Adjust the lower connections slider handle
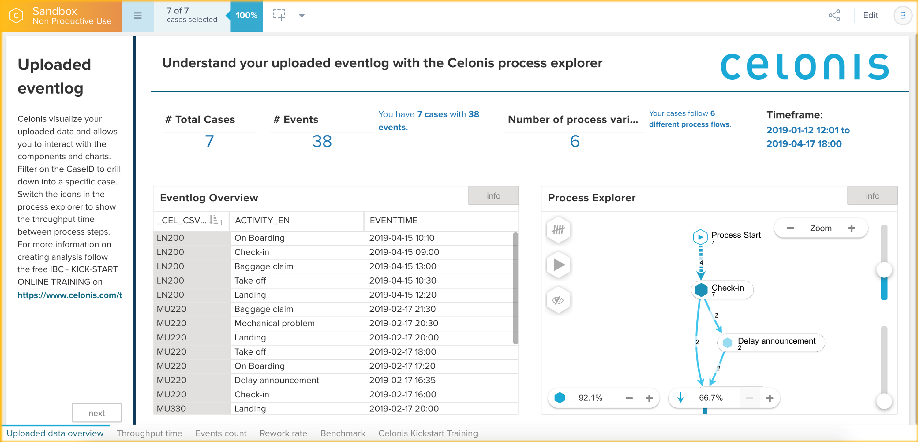 point(884,401)
